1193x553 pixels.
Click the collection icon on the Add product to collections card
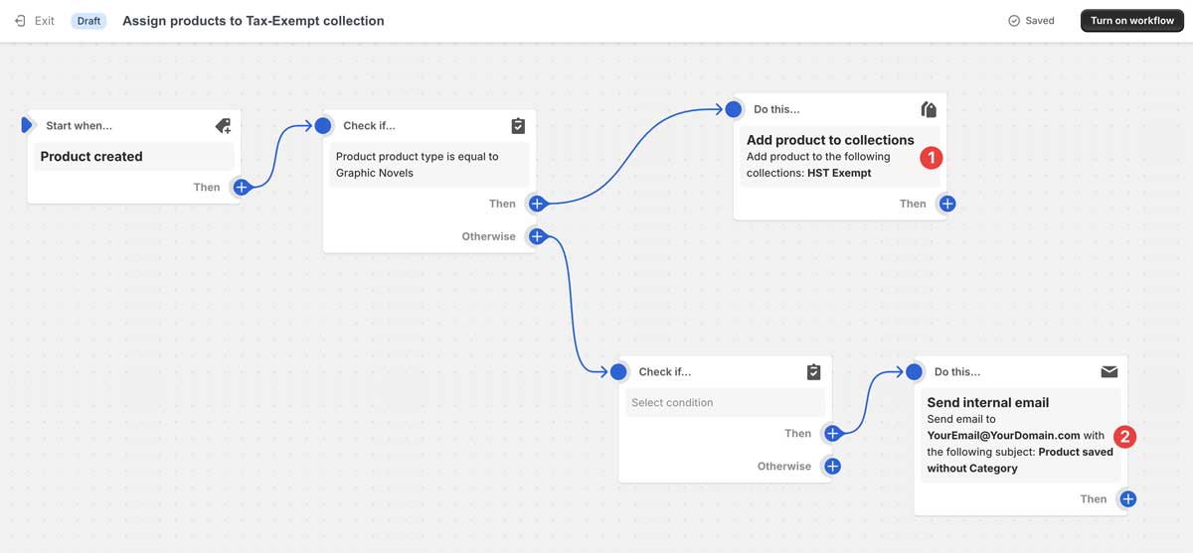pos(929,109)
